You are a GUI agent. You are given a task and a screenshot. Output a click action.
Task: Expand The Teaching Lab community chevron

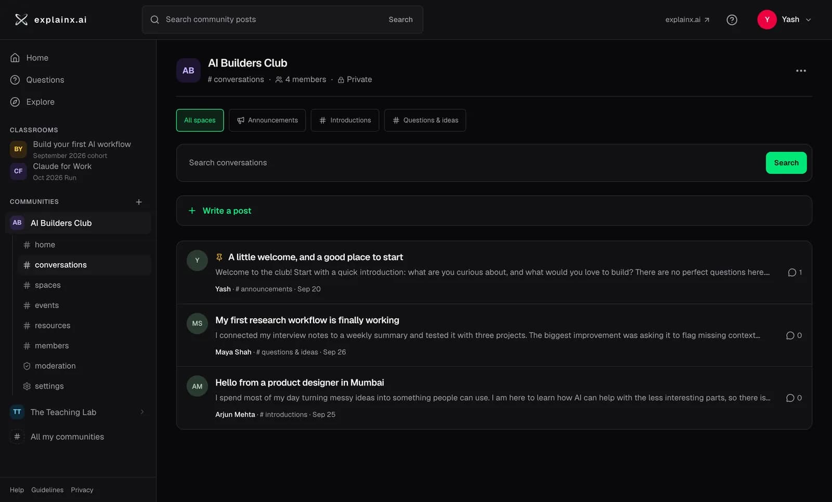tap(142, 412)
